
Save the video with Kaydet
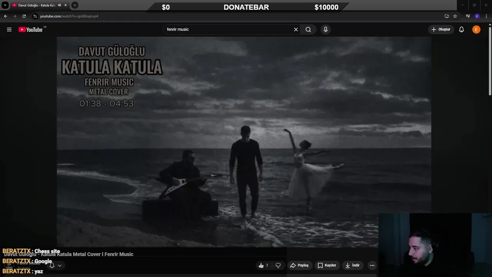pyautogui.click(x=327, y=265)
